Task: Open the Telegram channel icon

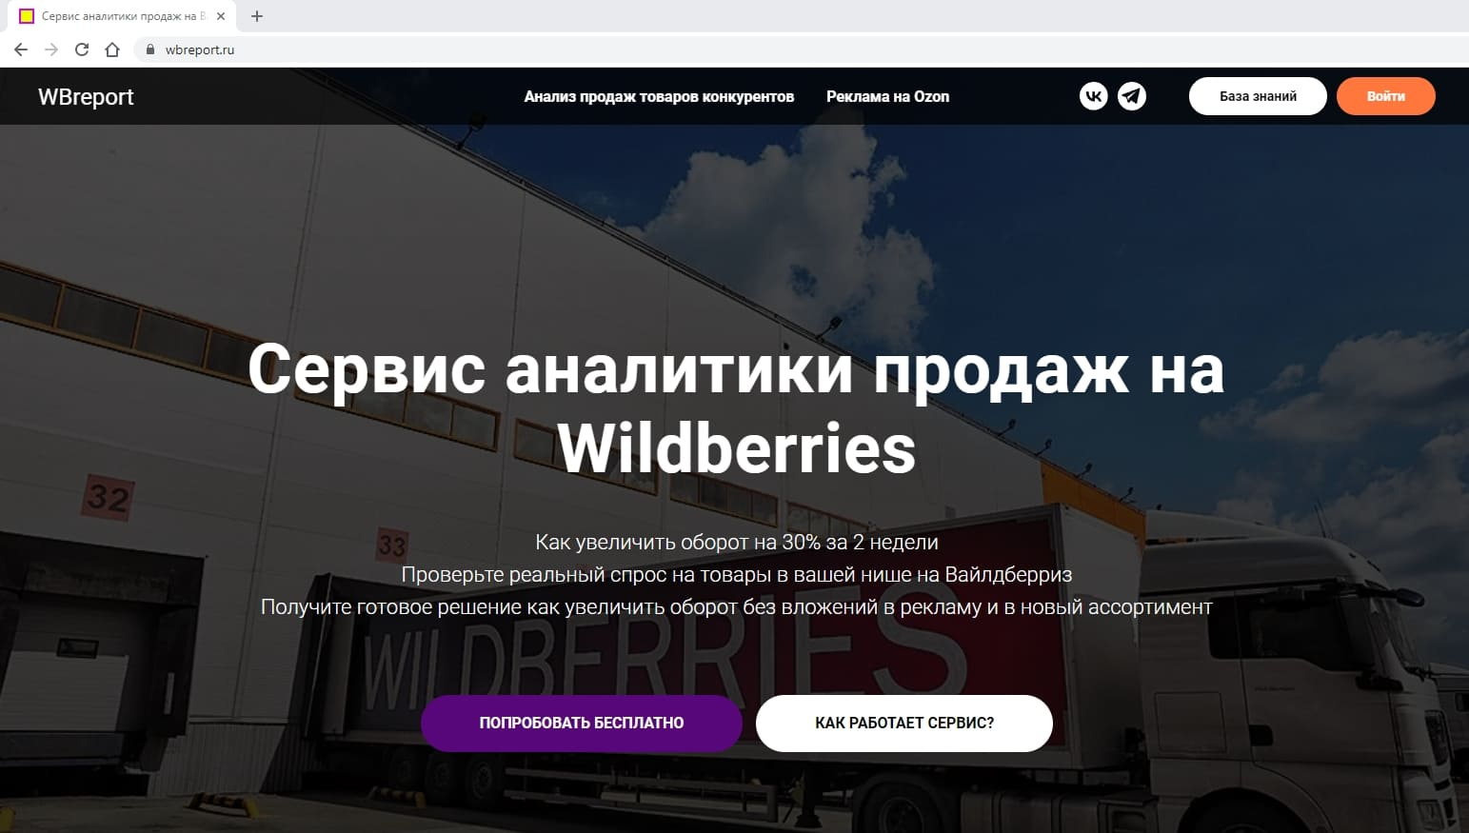Action: click(1132, 96)
